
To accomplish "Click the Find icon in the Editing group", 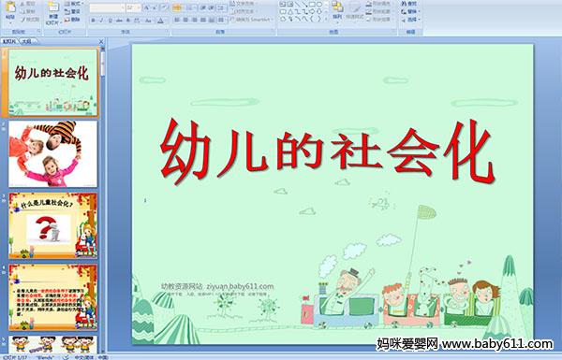I will [409, 4].
